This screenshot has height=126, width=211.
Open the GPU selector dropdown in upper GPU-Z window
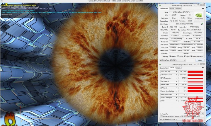pos(172,60)
